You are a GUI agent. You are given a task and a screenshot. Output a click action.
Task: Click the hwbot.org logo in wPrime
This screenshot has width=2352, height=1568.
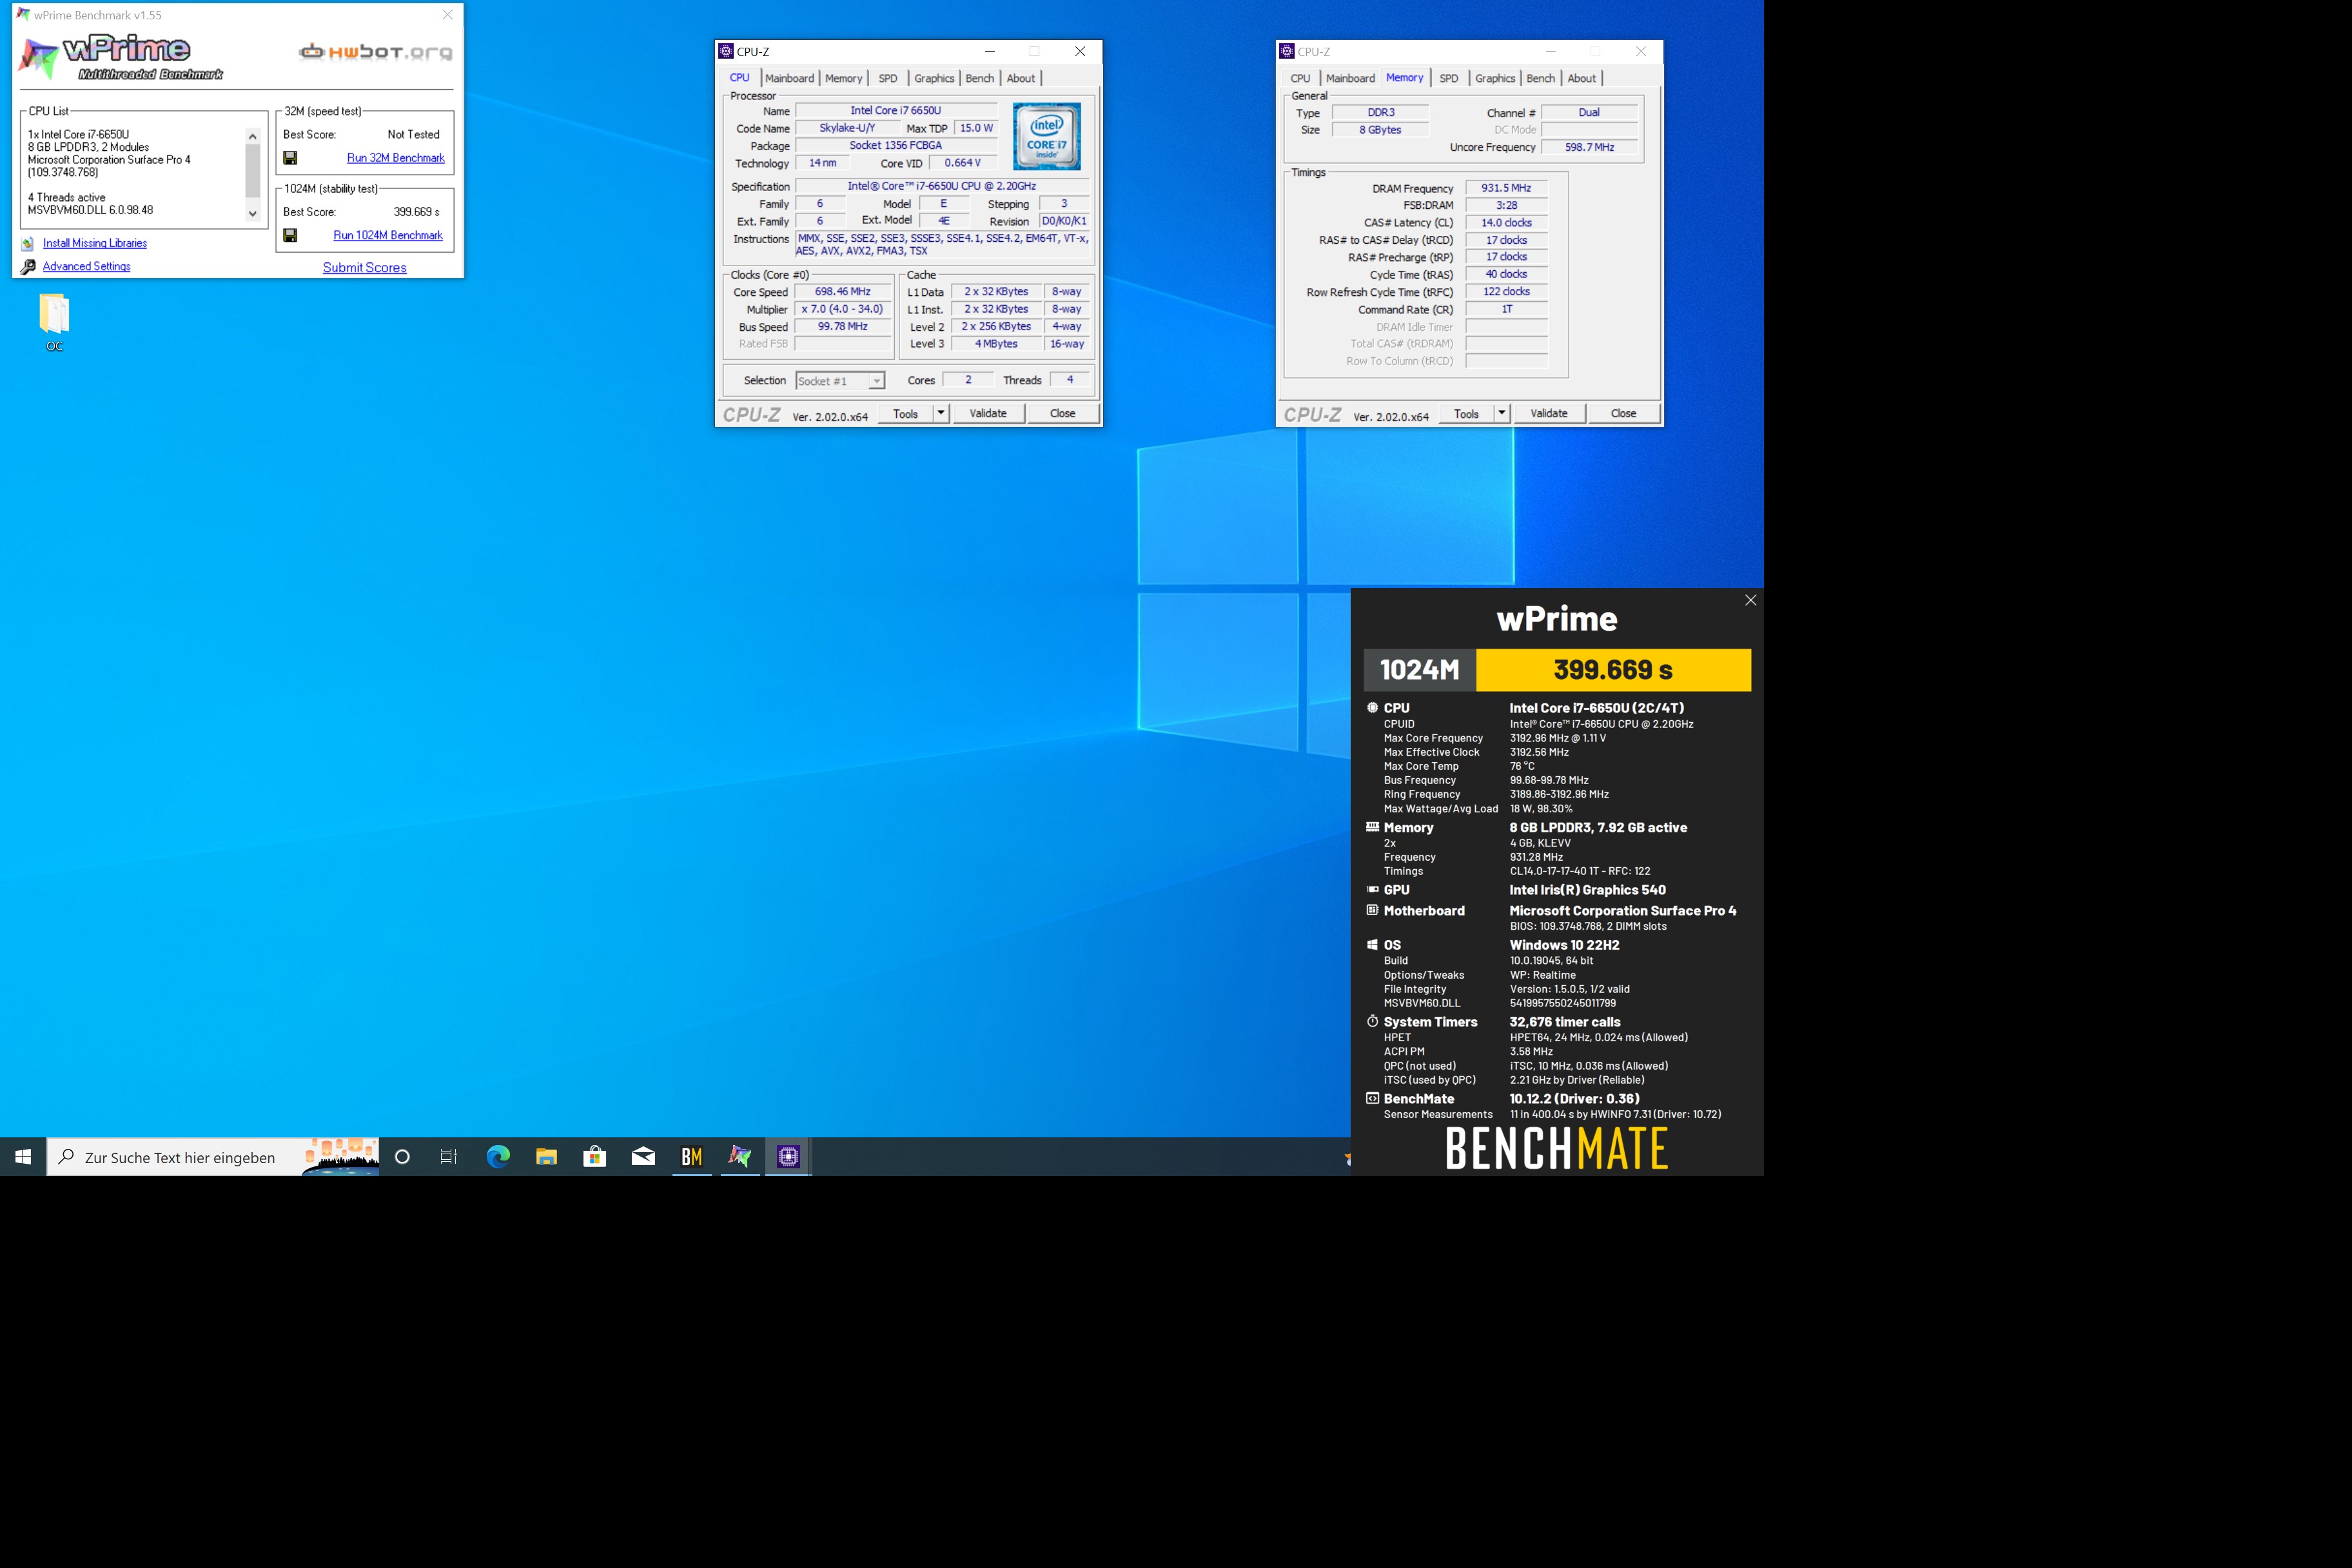pos(376,52)
